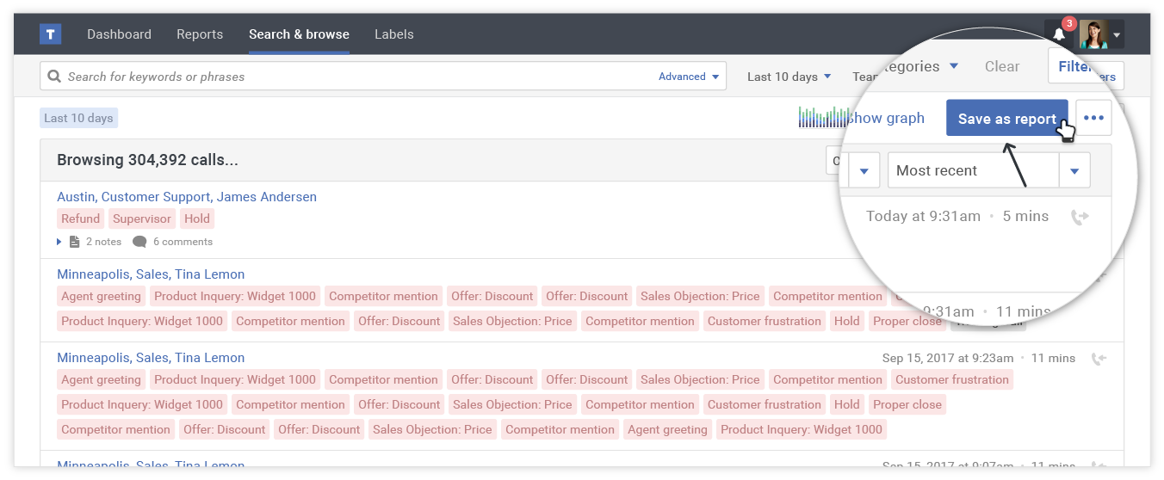Click the comments speech bubble icon
This screenshot has width=1164, height=480.
coord(139,242)
